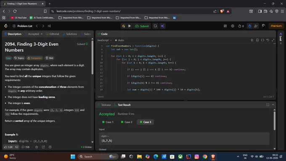Image resolution: width=286 pixels, height=161 pixels.
Task: Open the help question mark icon
Action: [x=50, y=147]
